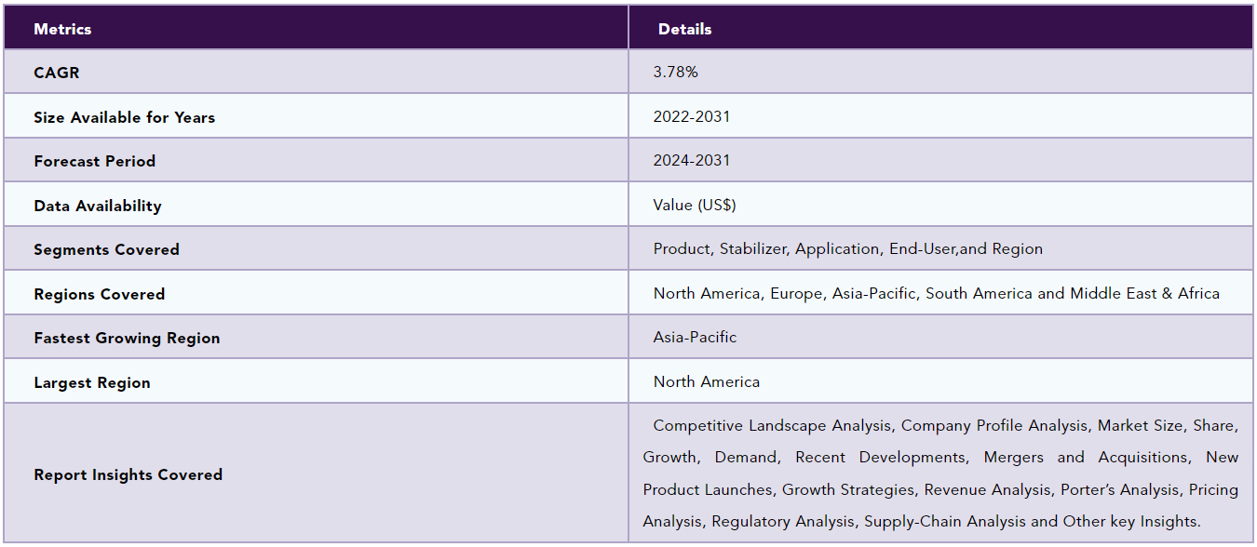Select the Regions Covered label
Image resolution: width=1257 pixels, height=547 pixels.
99,294
